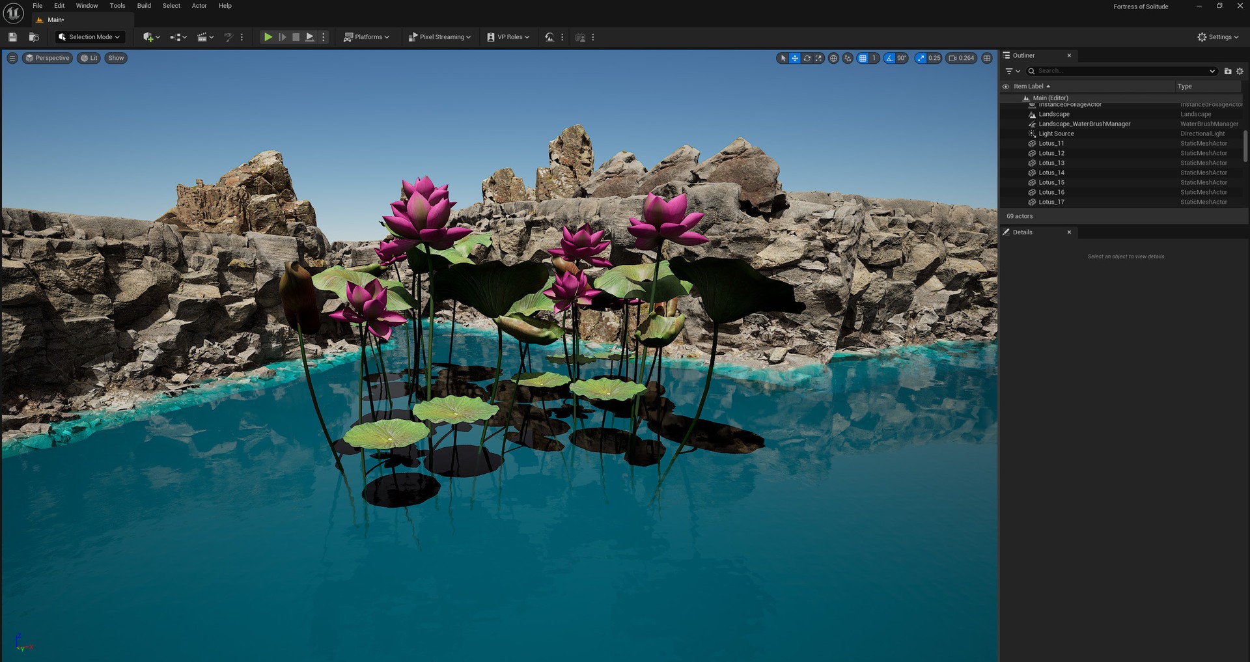
Task: Expand the Pixel Streaming dropdown
Action: (439, 37)
